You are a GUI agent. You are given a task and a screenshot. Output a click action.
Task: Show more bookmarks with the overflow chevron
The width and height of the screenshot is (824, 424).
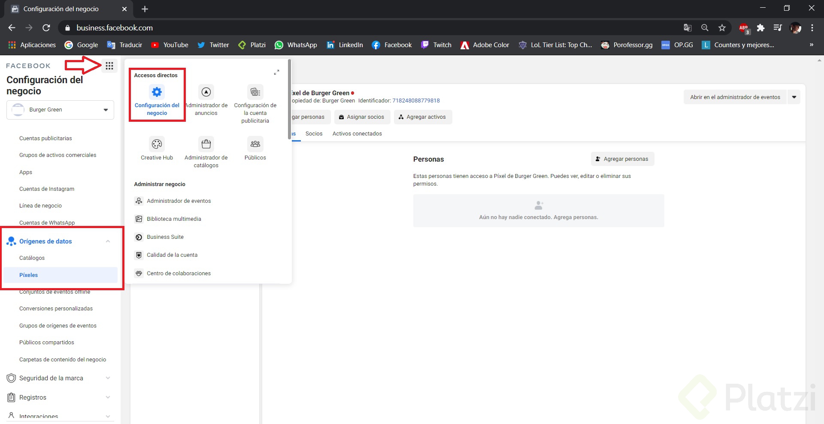point(811,45)
